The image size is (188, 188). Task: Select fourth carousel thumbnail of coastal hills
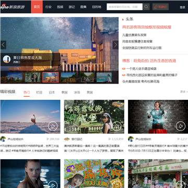point(68,77)
